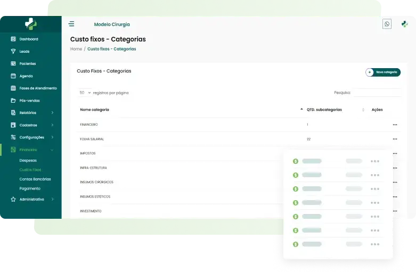Open actions menu for FOLHA SALARIAL row
The width and height of the screenshot is (416, 272).
coord(395,139)
